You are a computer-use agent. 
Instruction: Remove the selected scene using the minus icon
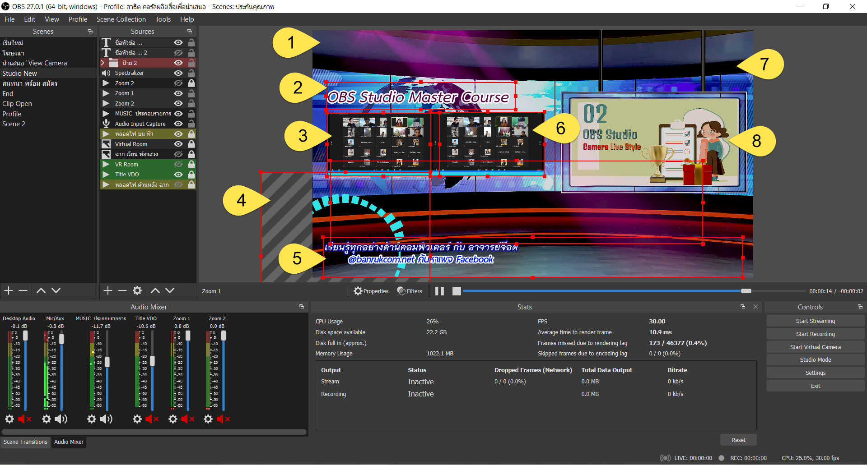23,290
